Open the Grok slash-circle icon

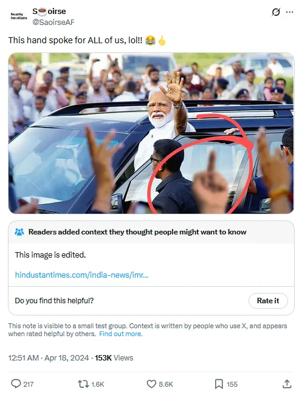tap(276, 12)
